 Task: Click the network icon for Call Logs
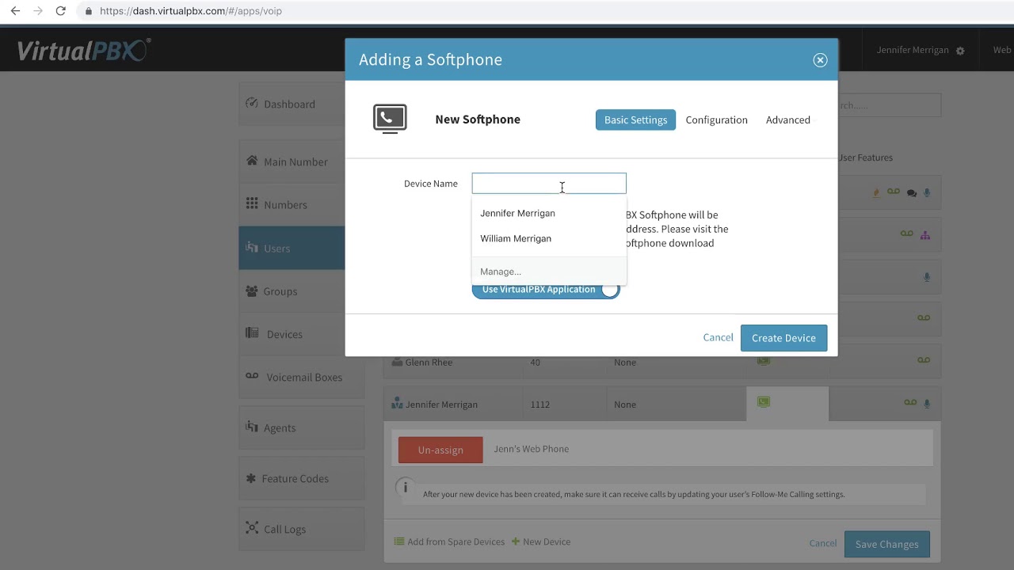click(x=252, y=528)
